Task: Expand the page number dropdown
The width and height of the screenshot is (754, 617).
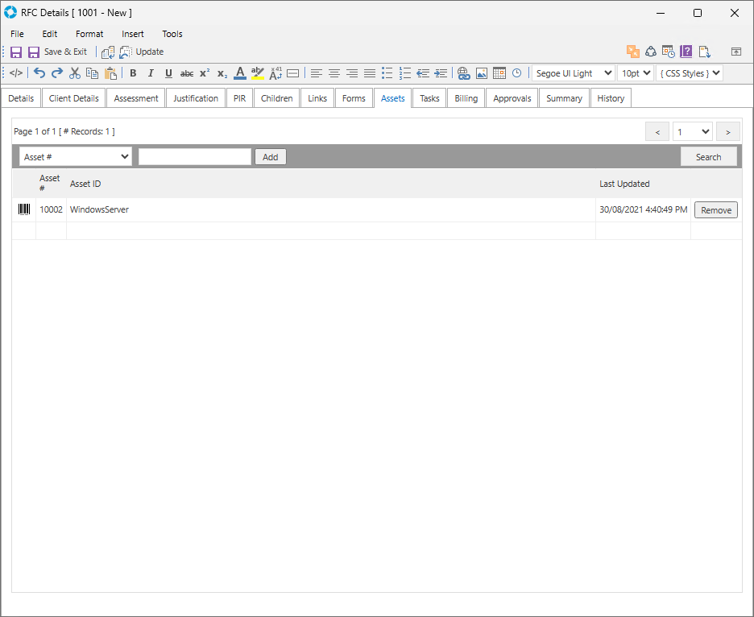Action: (693, 132)
